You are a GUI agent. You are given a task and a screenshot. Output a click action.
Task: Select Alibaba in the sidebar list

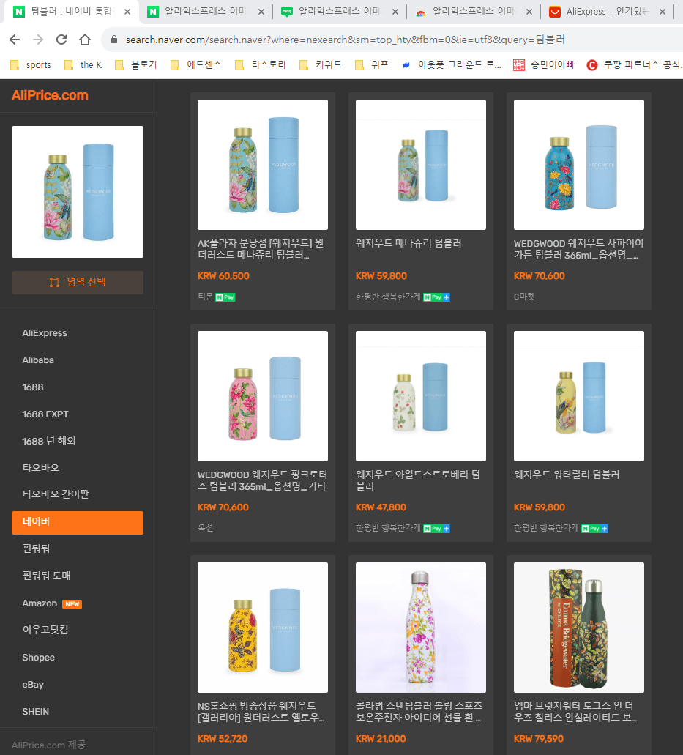[x=38, y=360]
